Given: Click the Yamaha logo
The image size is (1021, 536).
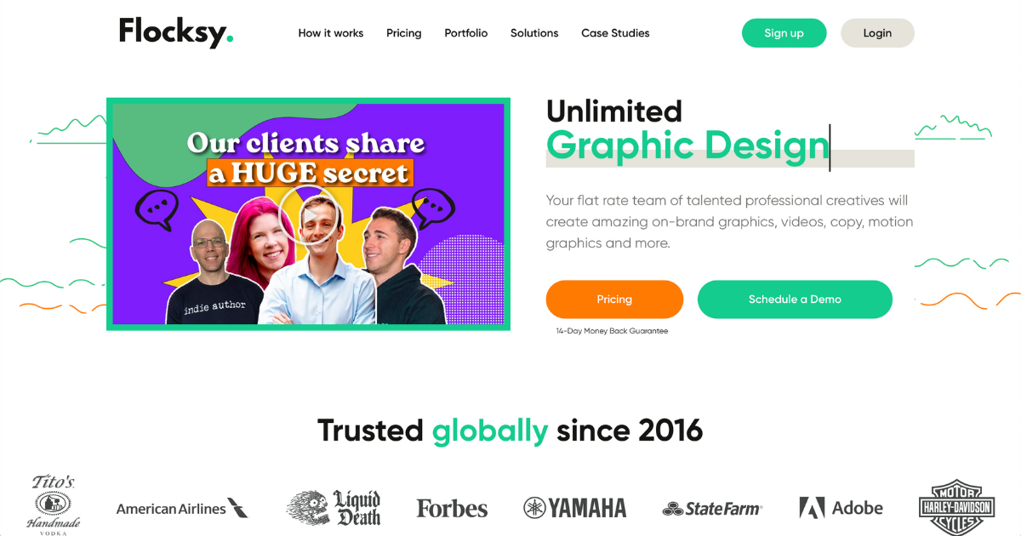Looking at the screenshot, I should pos(575,509).
